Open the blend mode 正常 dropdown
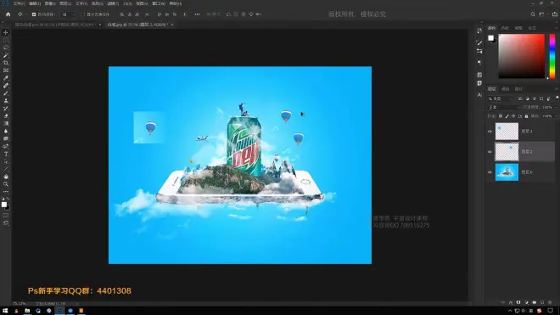 [x=504, y=107]
